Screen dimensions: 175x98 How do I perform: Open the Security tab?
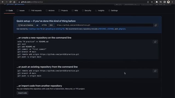[86, 11]
